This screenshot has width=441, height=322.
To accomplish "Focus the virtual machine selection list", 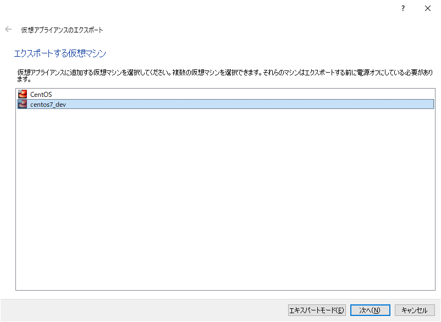I will pyautogui.click(x=220, y=165).
